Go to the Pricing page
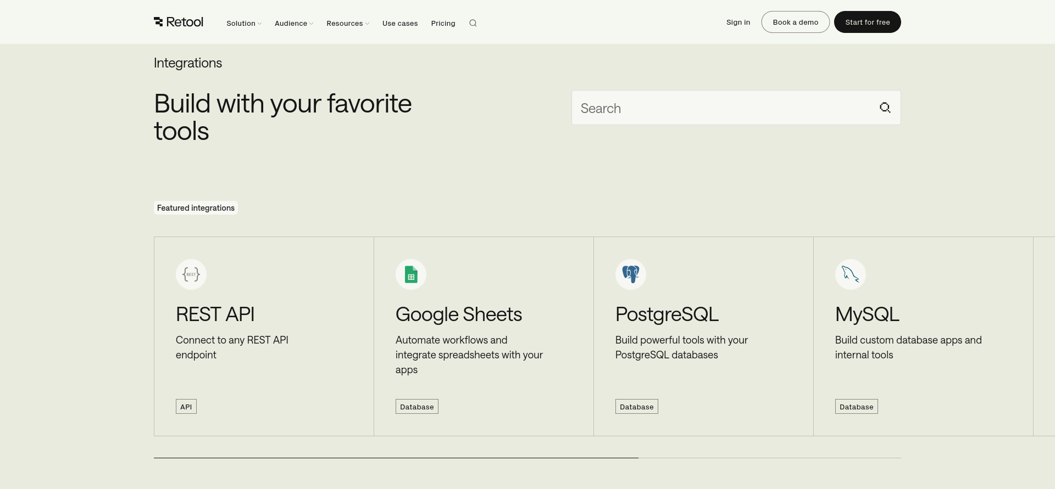This screenshot has width=1055, height=489. pos(443,23)
